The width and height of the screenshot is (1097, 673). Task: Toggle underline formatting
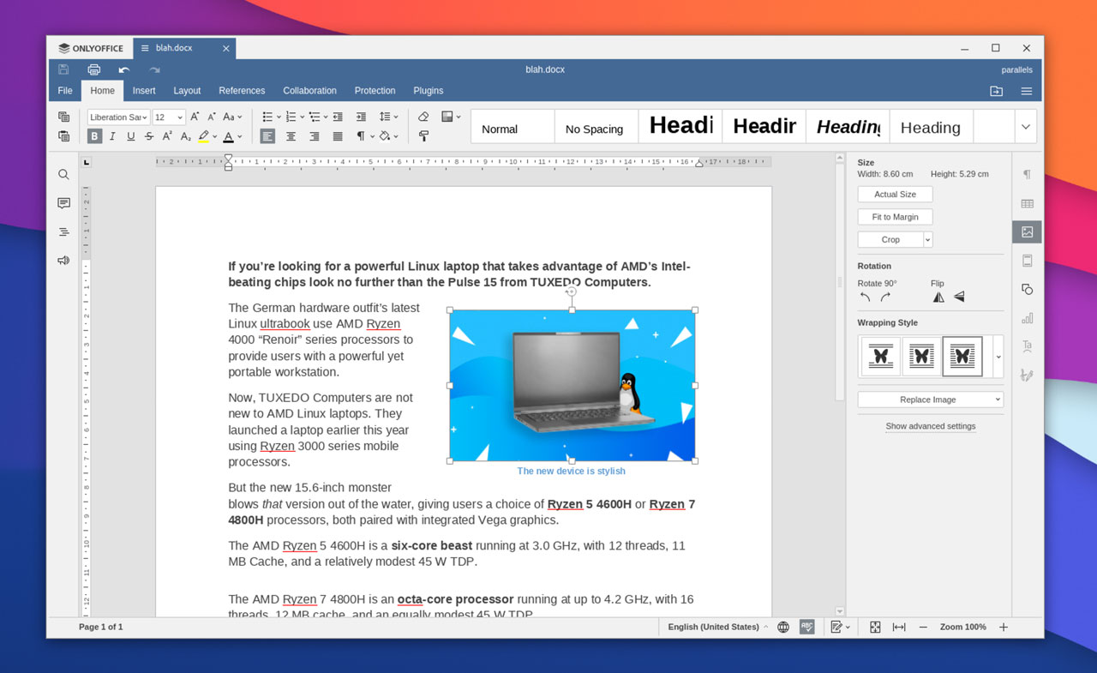coord(130,136)
